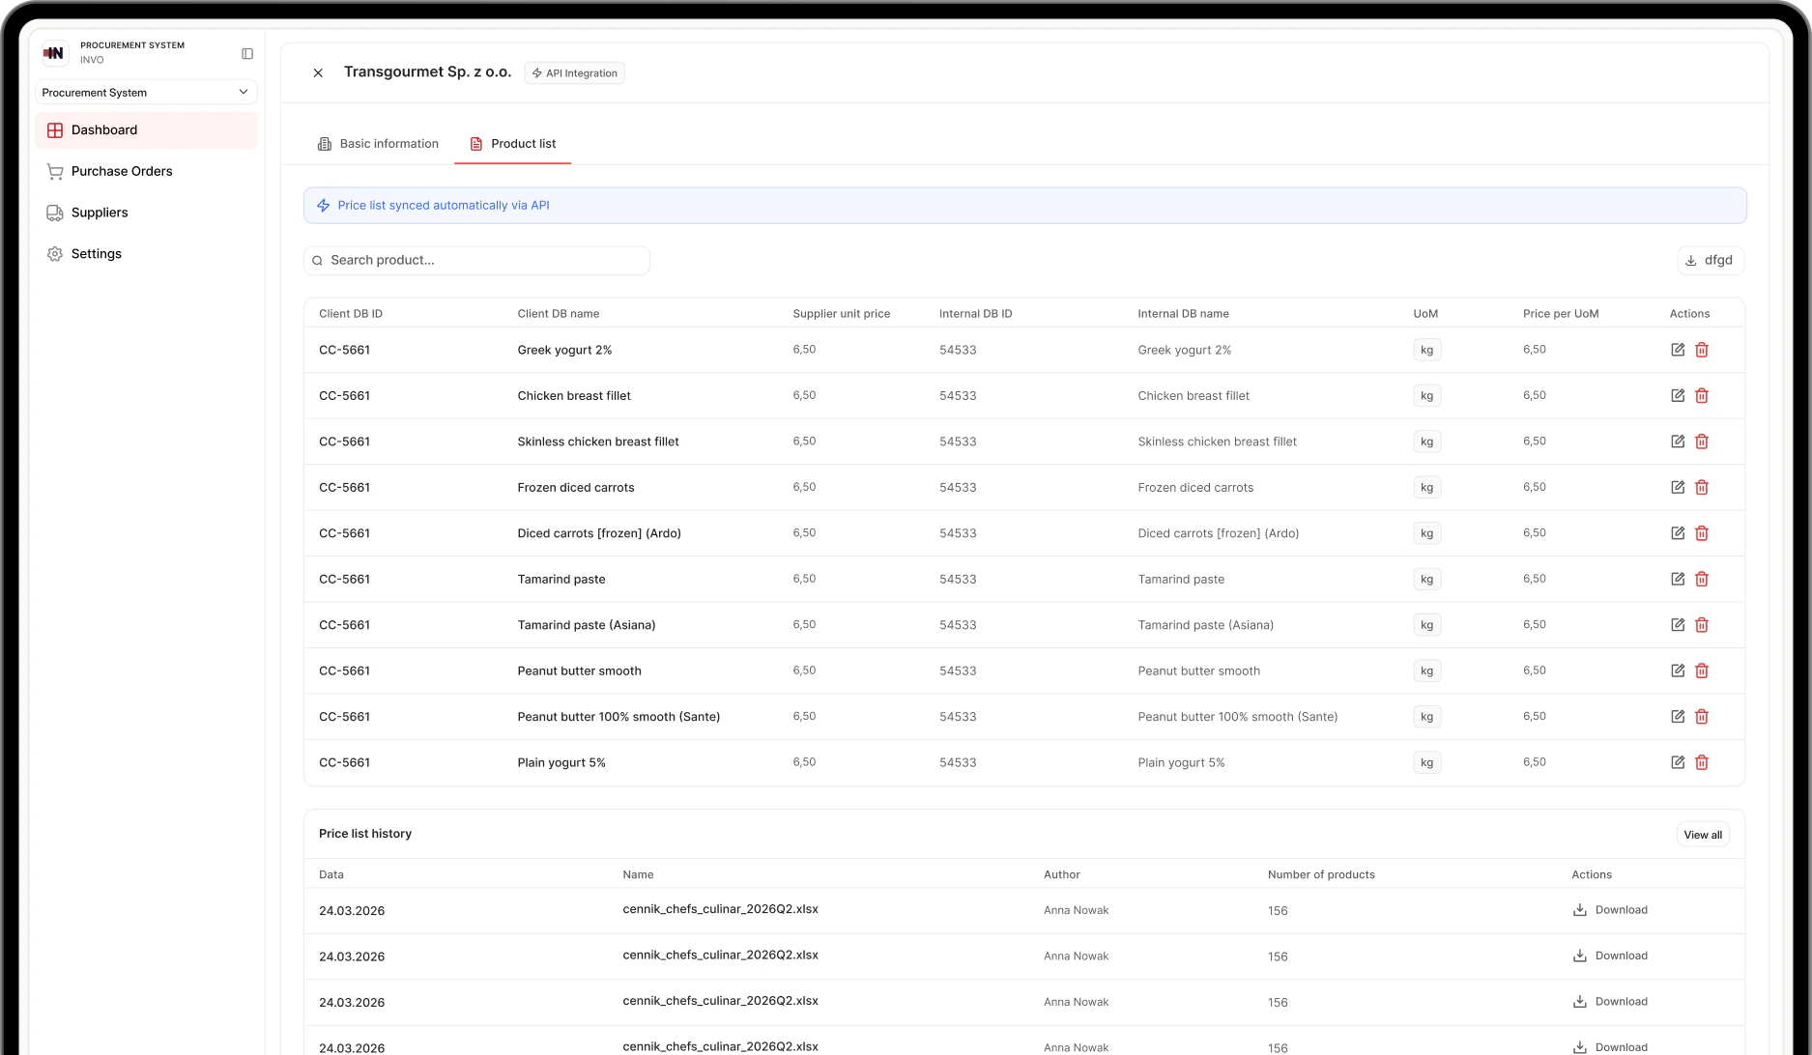Image resolution: width=1812 pixels, height=1055 pixels.
Task: Delete the Greek yogurt 2% row
Action: [x=1702, y=350]
